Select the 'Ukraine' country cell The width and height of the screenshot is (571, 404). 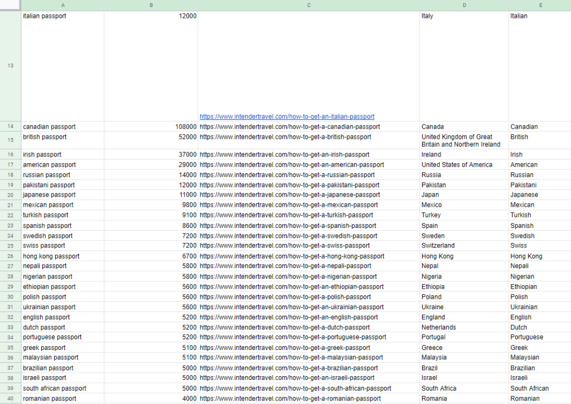(x=464, y=307)
